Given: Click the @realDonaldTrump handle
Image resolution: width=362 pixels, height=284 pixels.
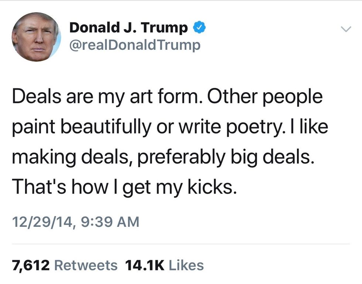Looking at the screenshot, I should click(x=135, y=45).
